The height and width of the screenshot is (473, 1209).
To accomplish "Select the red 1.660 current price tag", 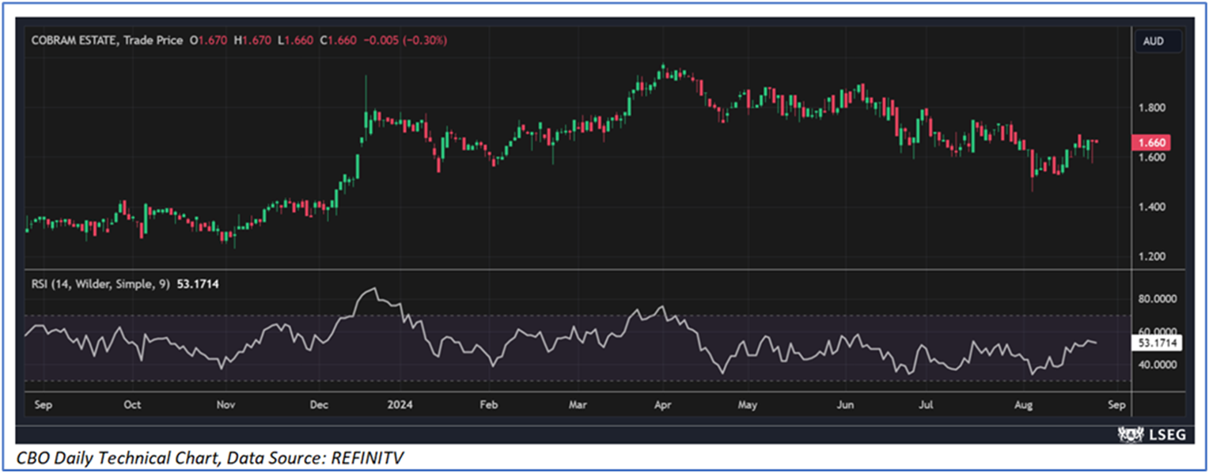I will click(1150, 143).
